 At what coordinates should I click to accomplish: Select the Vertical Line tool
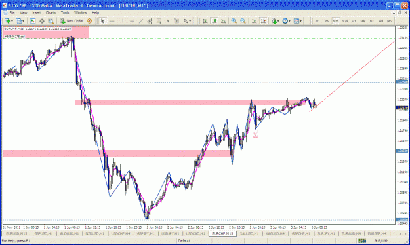[123, 21]
